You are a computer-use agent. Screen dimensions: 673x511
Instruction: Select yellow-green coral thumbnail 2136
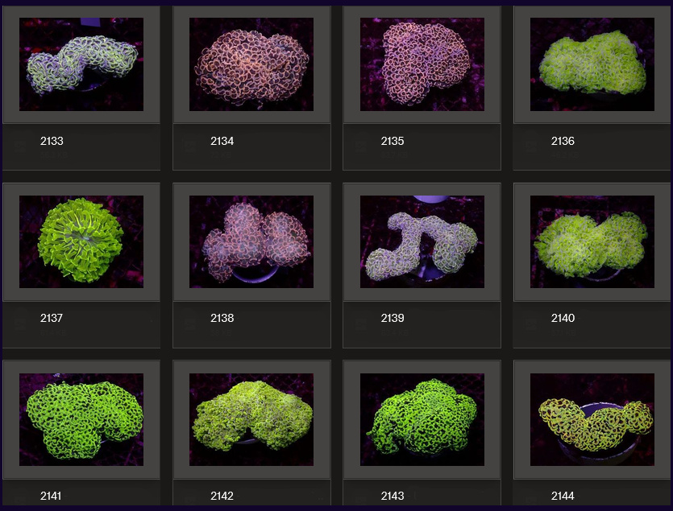point(592,64)
